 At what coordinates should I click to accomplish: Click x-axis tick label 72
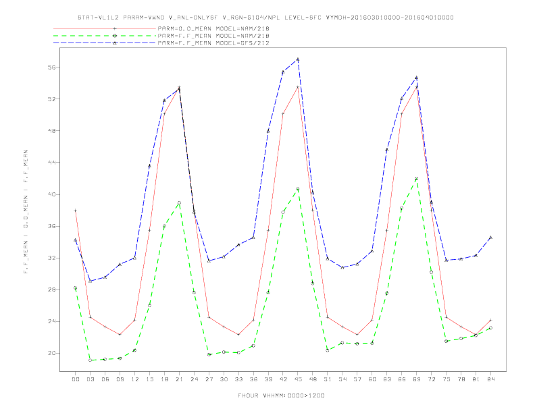pos(431,379)
